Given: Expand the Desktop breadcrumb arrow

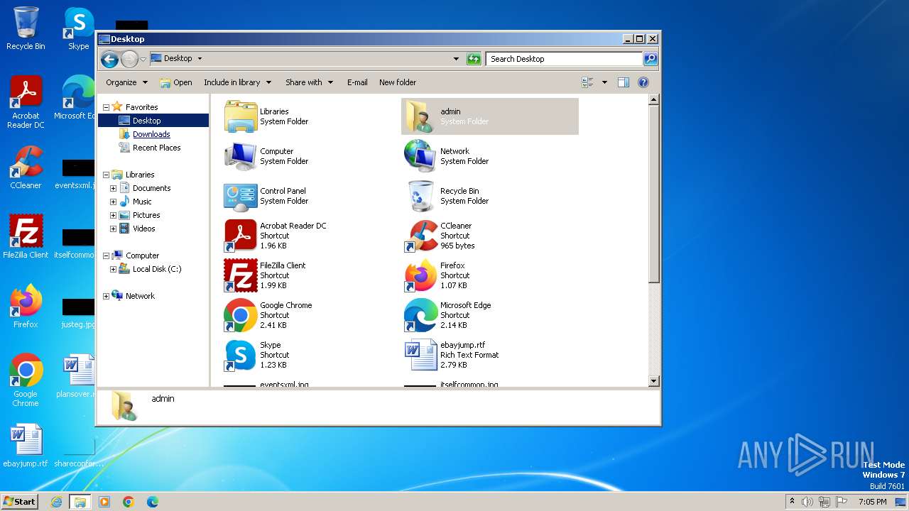Looking at the screenshot, I should pos(200,59).
